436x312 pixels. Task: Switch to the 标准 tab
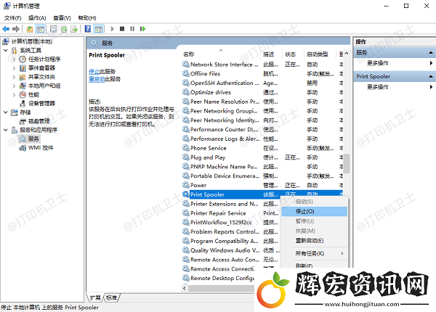pos(111,297)
